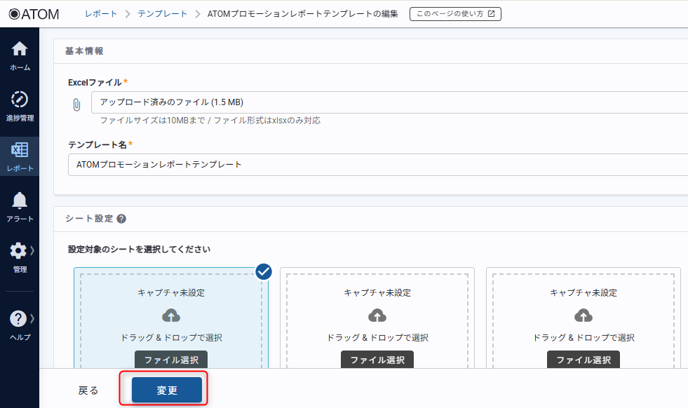Image resolution: width=688 pixels, height=408 pixels.
Task: Open このページの使い方 guide button
Action: click(455, 14)
